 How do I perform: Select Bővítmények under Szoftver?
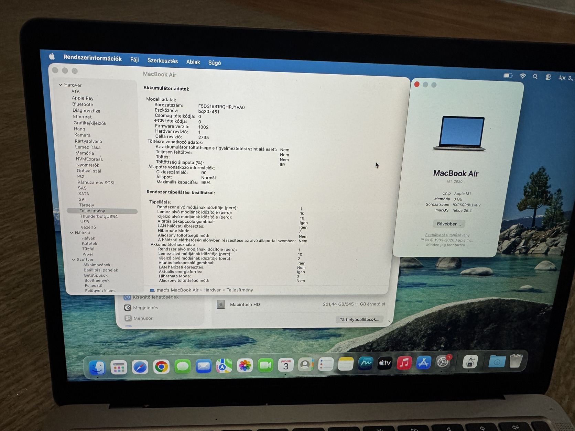pos(97,280)
